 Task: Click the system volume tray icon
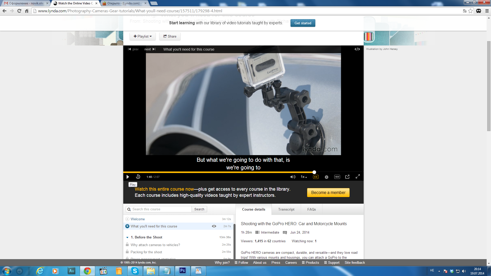pyautogui.click(x=464, y=271)
